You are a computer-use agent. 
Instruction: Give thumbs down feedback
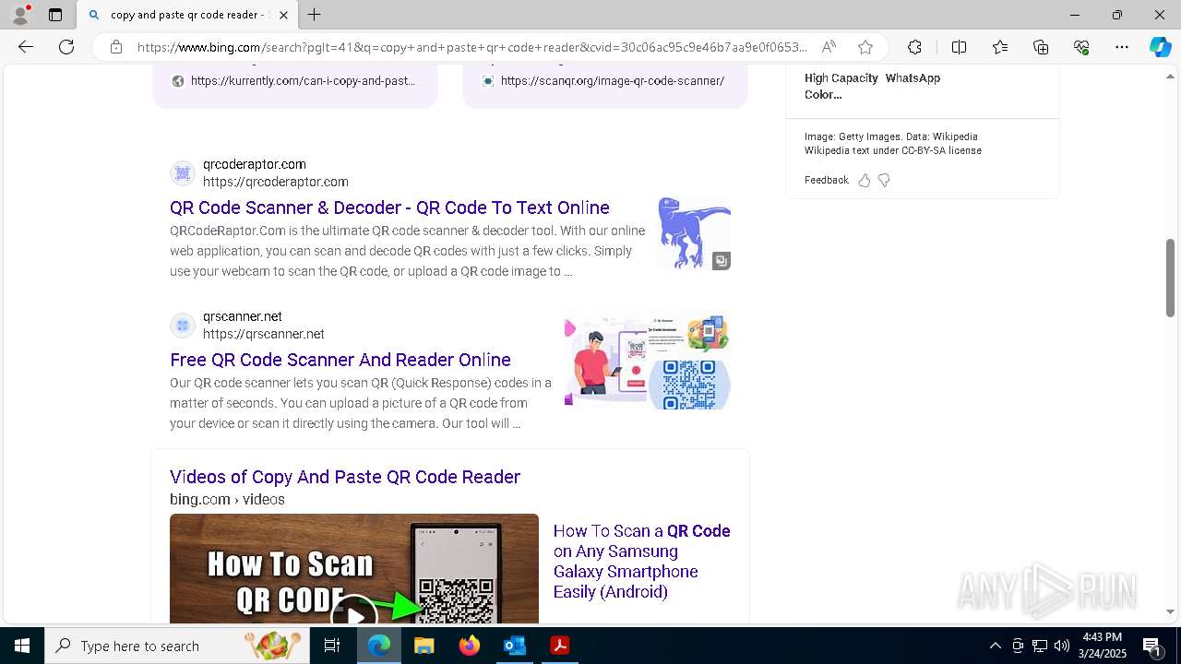[884, 180]
